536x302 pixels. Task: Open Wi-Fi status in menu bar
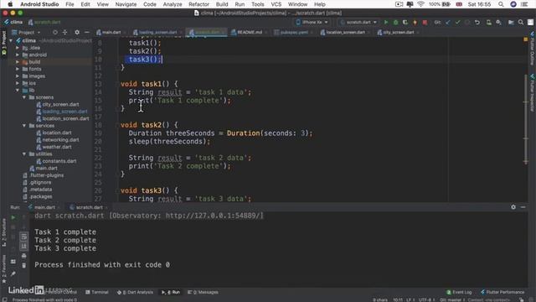[420, 4]
